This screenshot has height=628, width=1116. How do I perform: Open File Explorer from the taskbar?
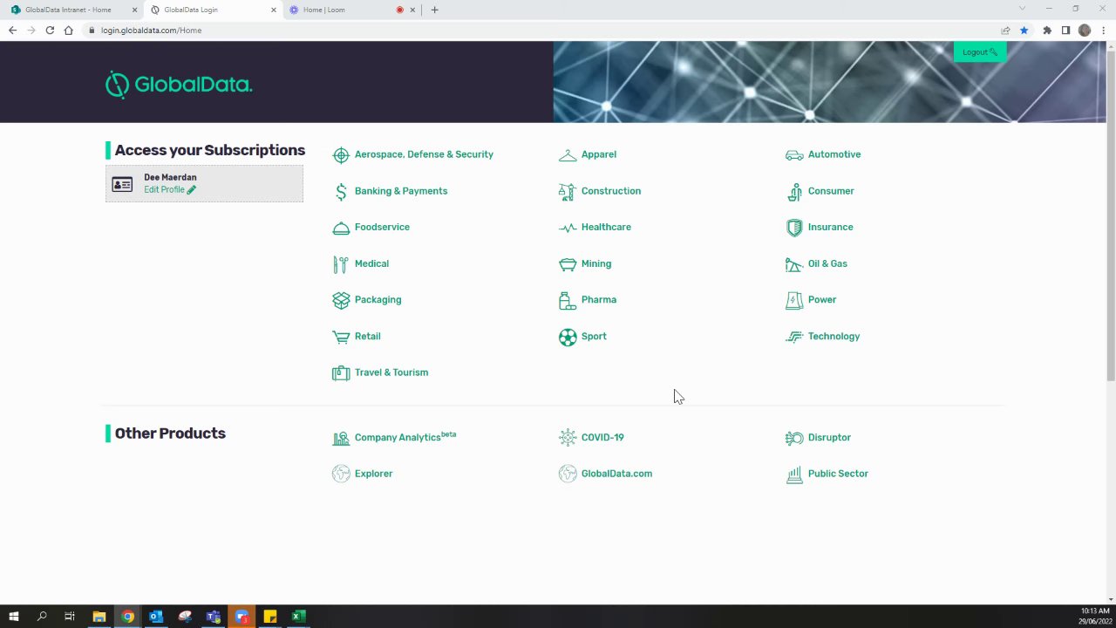coord(99,617)
